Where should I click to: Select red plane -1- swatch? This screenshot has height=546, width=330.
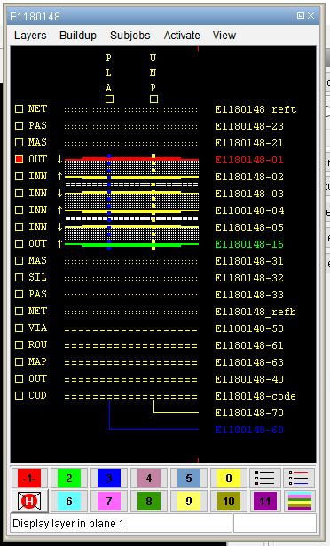point(29,479)
